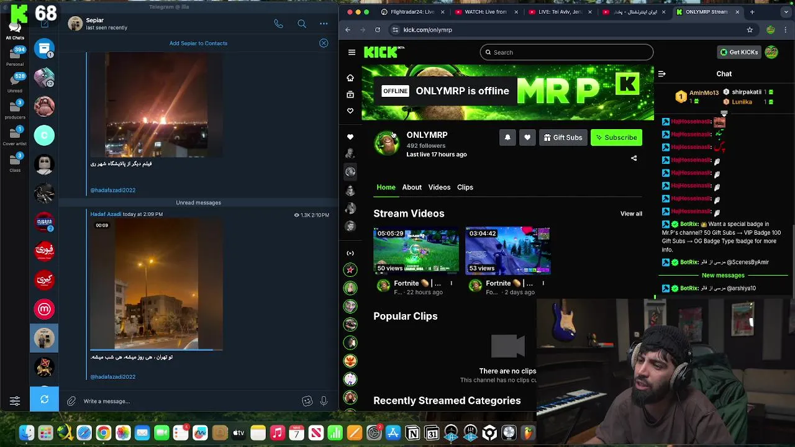
Task: Collapse the Kick chat panel
Action: 662,74
